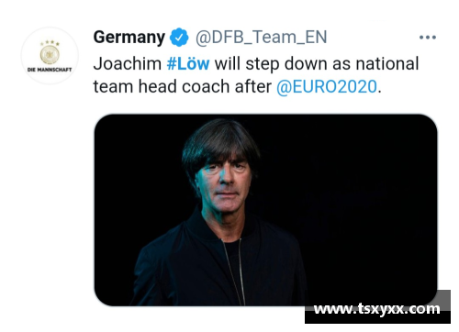The height and width of the screenshot is (332, 459).
Task: Click the period after @EURO2020
Action: 380,92
